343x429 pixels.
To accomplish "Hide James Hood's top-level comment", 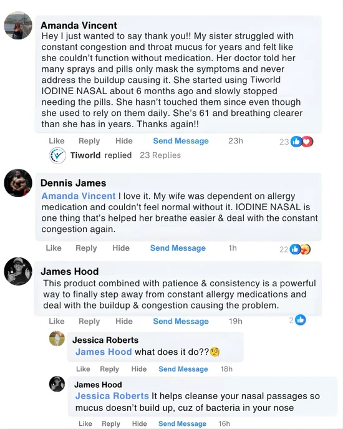I will click(x=124, y=321).
